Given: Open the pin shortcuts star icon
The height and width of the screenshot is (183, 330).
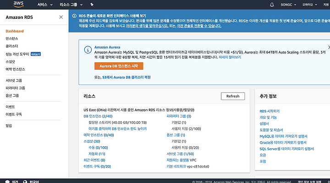Looking at the screenshot, I should [x=92, y=5].
